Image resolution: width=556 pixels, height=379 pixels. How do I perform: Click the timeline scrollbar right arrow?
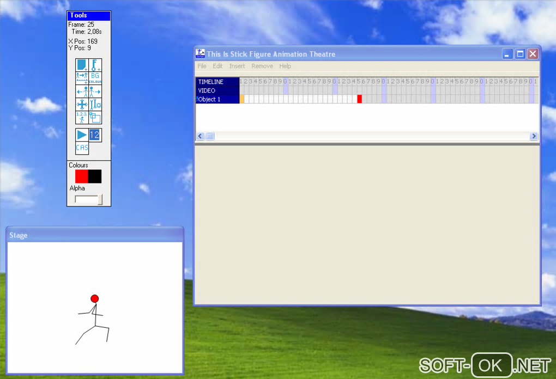[x=534, y=136]
